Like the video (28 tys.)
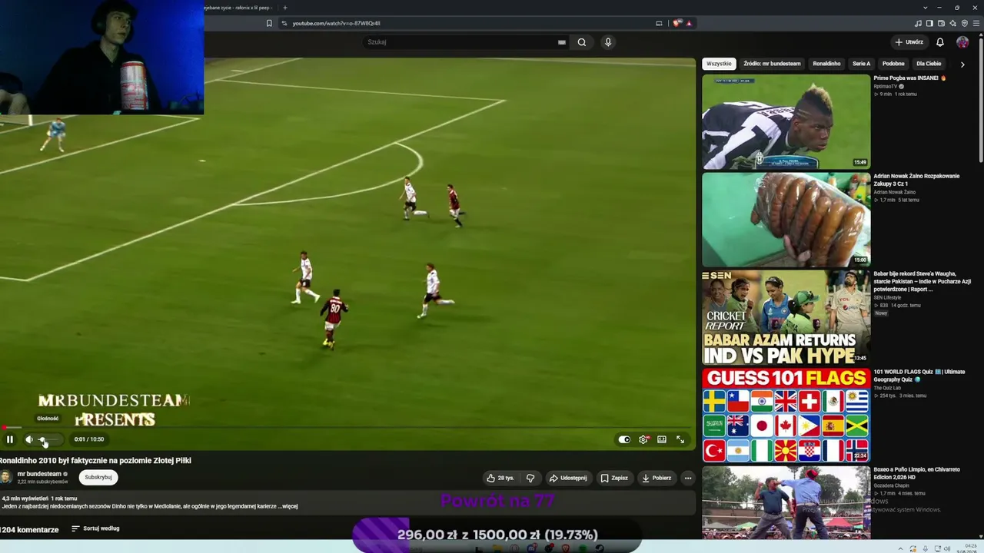 point(500,478)
